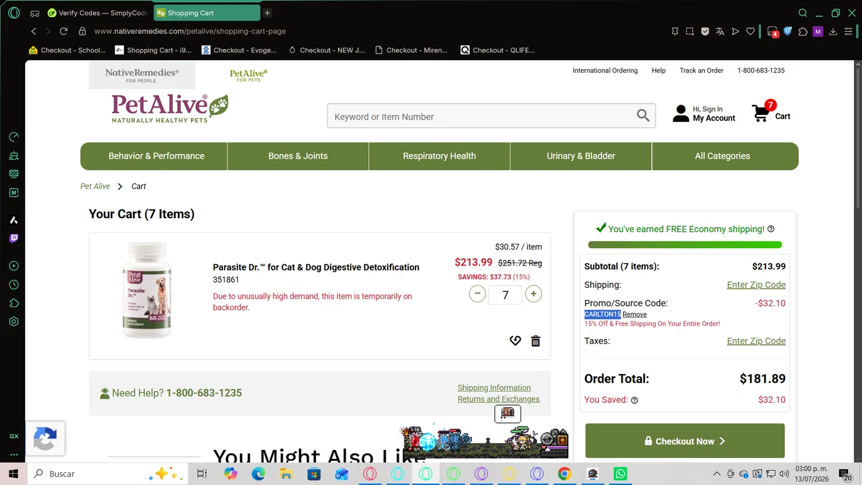This screenshot has height=485, width=862.
Task: Show the free Economy shipping help tooltip
Action: click(771, 229)
